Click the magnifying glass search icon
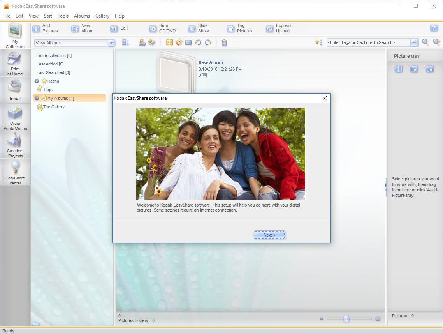443x334 pixels. [425, 42]
